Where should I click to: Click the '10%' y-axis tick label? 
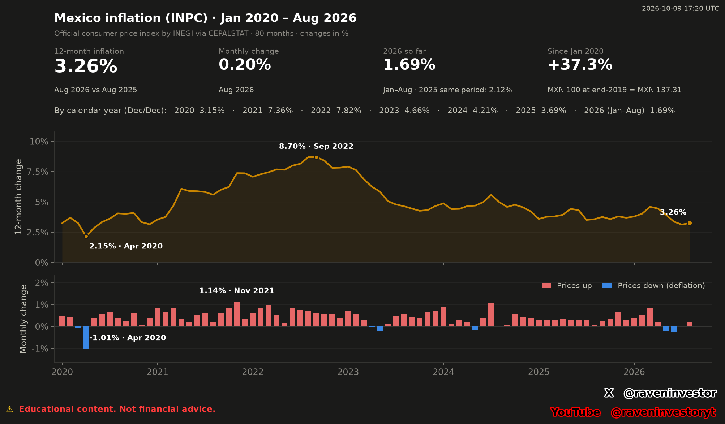pos(39,142)
